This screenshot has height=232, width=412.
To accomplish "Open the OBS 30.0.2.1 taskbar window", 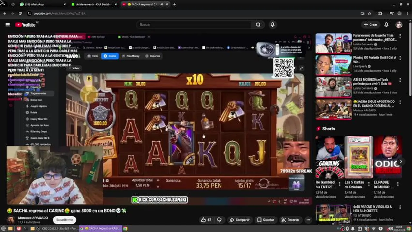I will point(57,229).
